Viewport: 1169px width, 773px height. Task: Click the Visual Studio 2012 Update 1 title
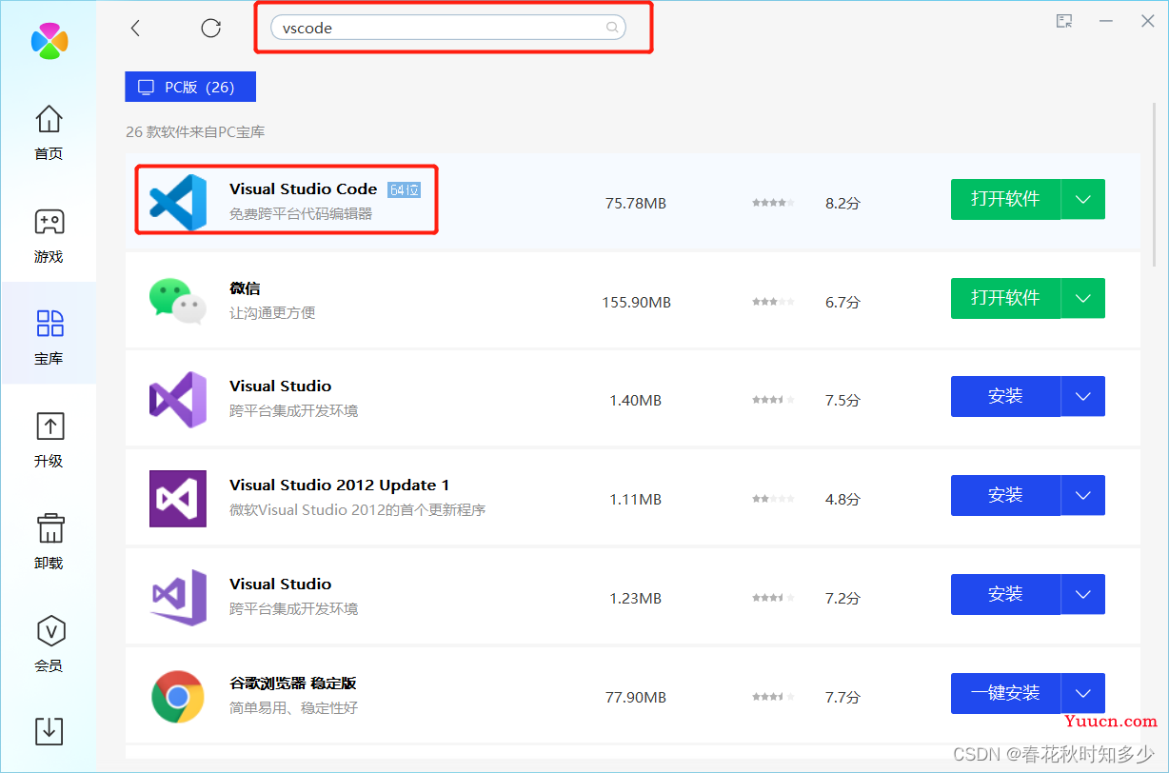[340, 485]
